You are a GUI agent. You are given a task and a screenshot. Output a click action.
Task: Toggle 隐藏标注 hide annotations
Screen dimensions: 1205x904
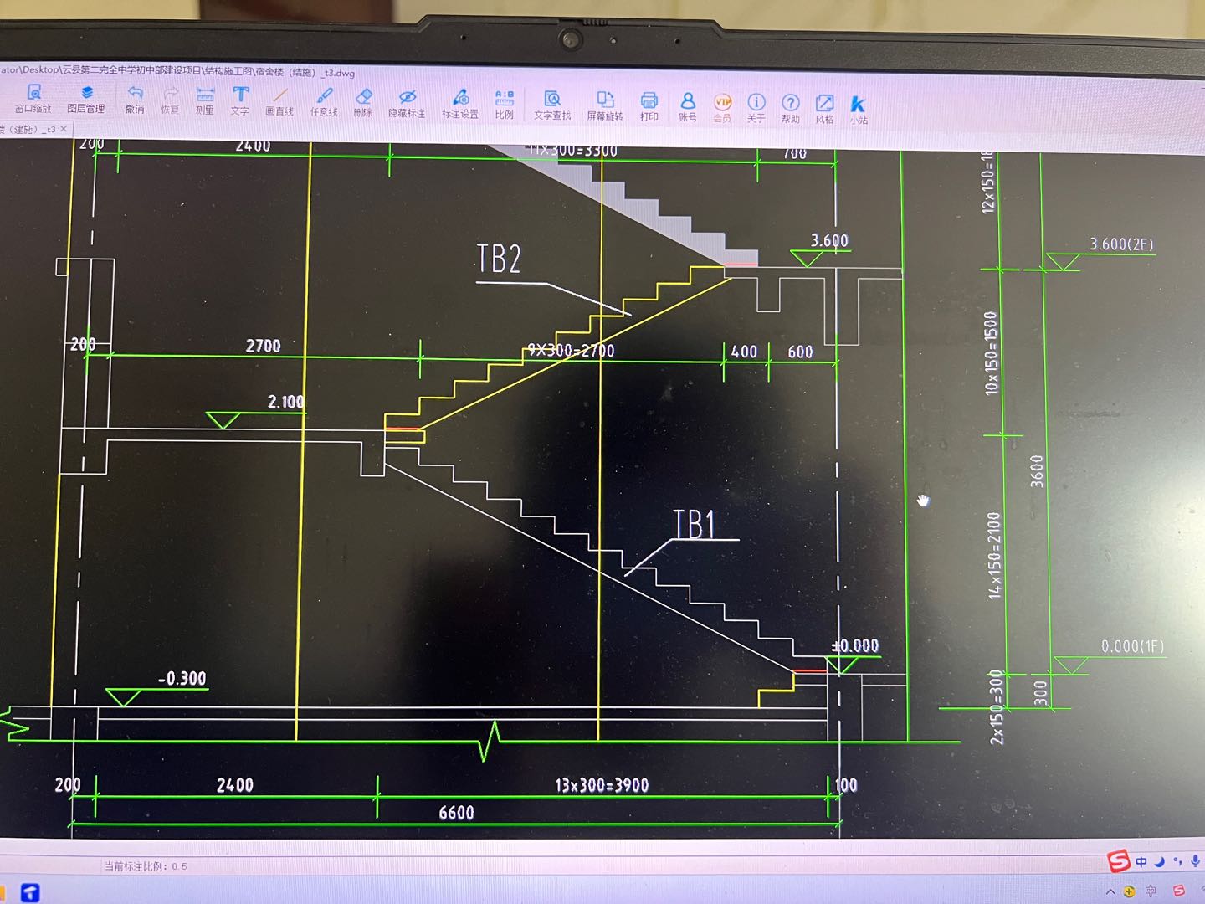click(x=407, y=105)
